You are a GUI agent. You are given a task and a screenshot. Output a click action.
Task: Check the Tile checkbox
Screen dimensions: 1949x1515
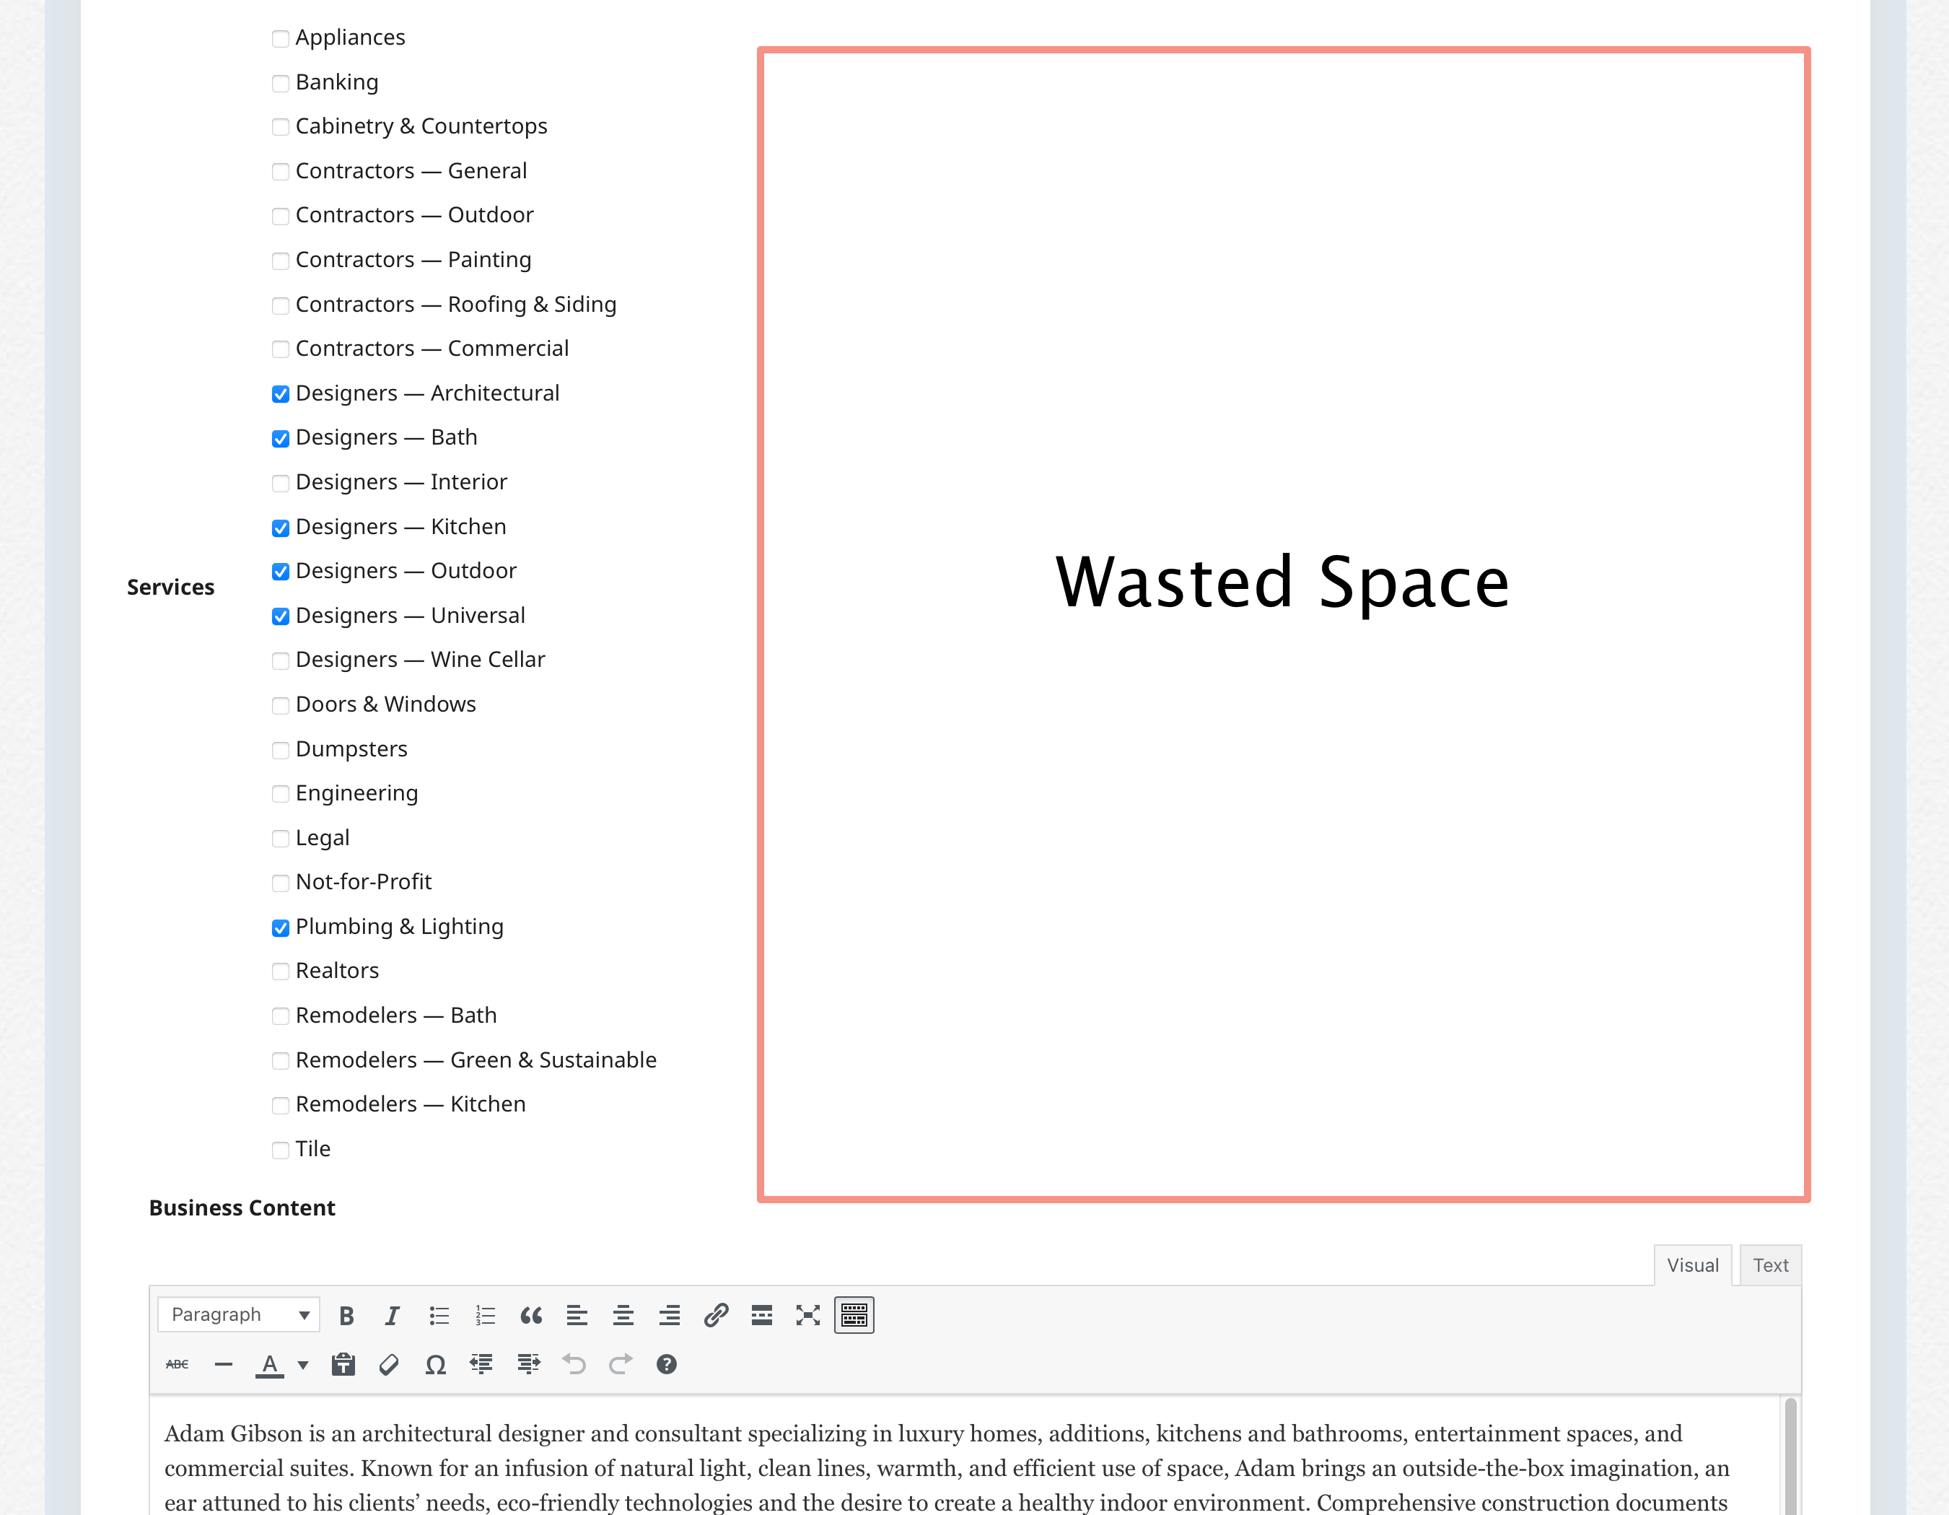[280, 1150]
